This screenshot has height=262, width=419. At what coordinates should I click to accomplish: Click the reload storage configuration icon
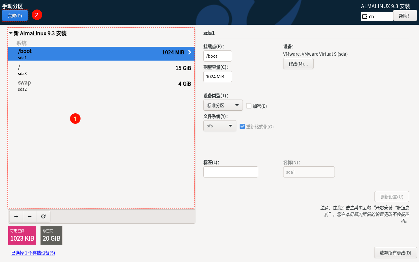pyautogui.click(x=43, y=216)
